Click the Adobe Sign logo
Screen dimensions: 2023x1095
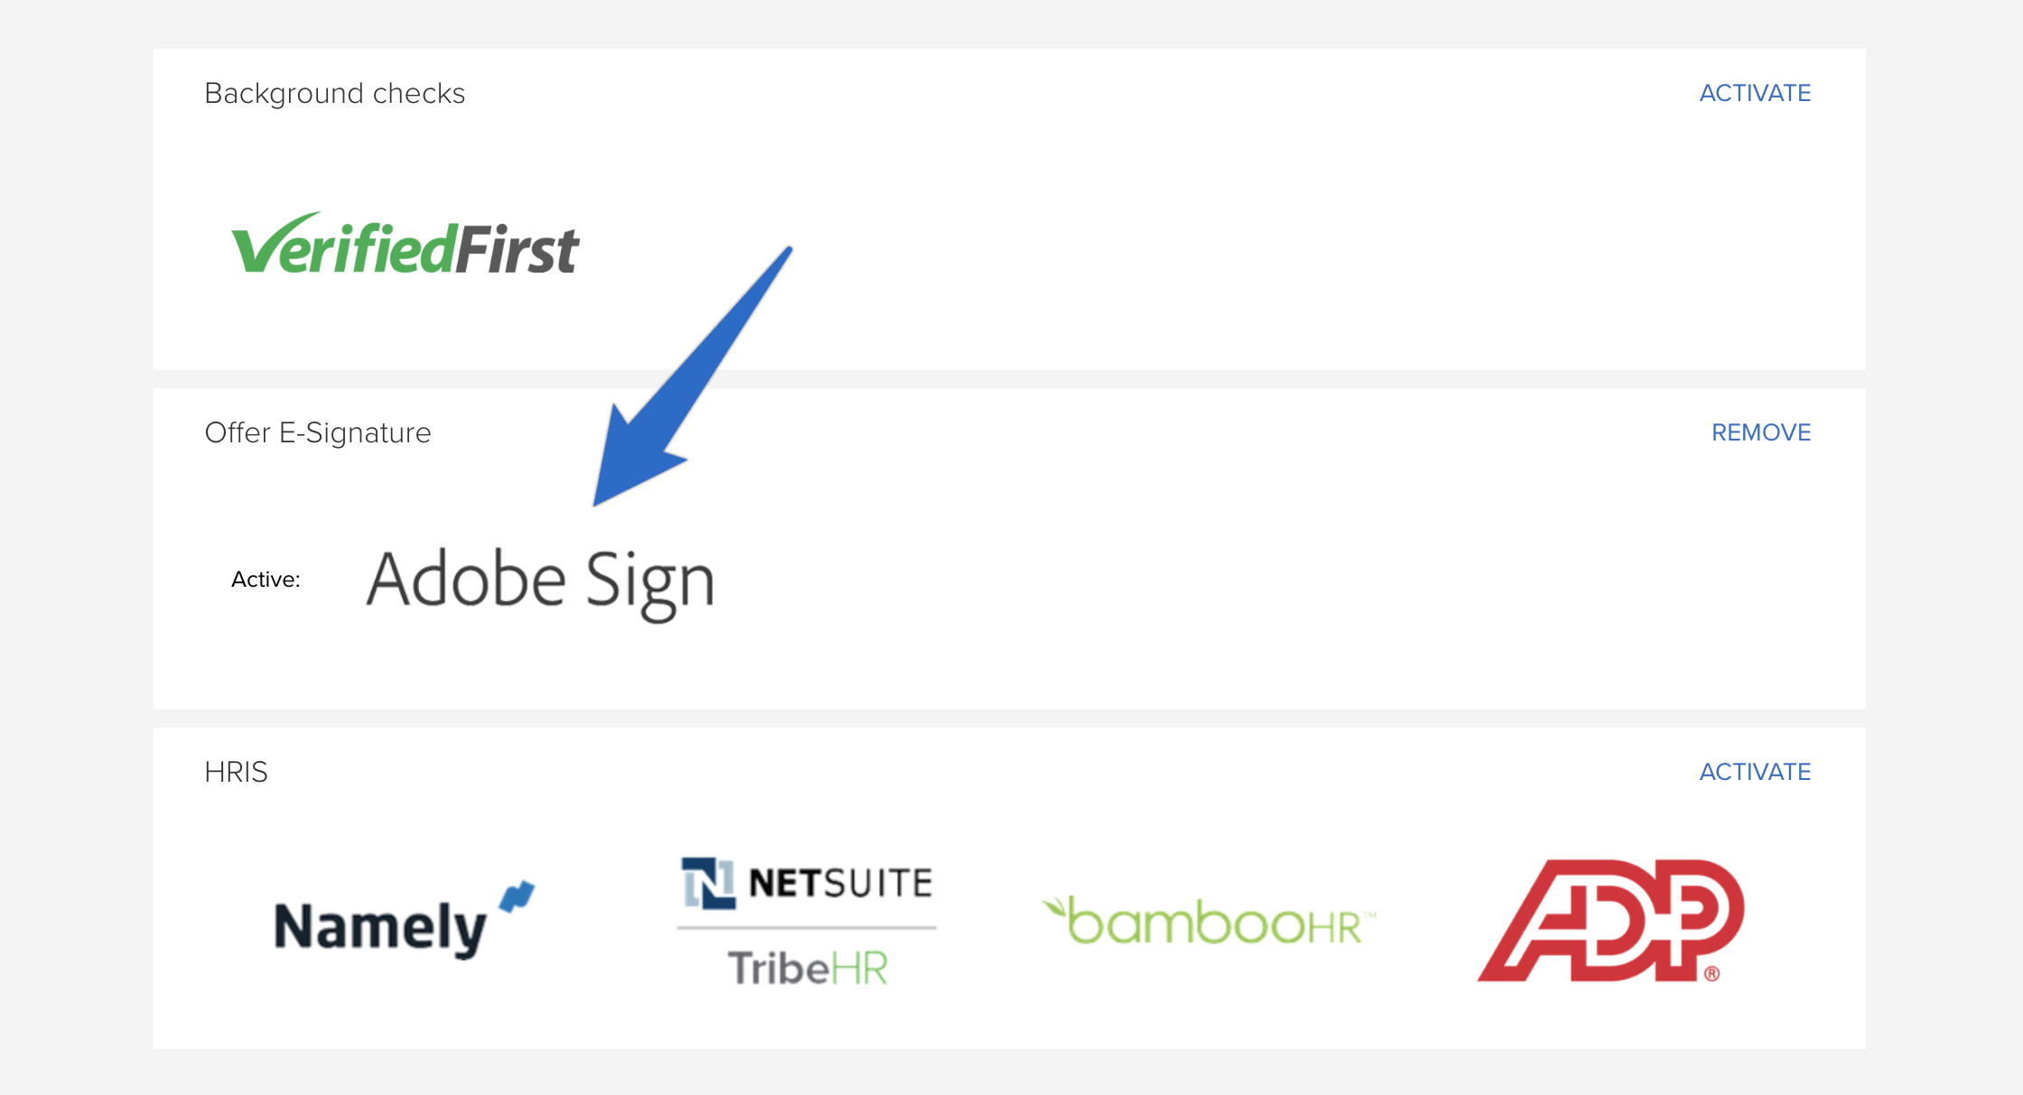[540, 582]
